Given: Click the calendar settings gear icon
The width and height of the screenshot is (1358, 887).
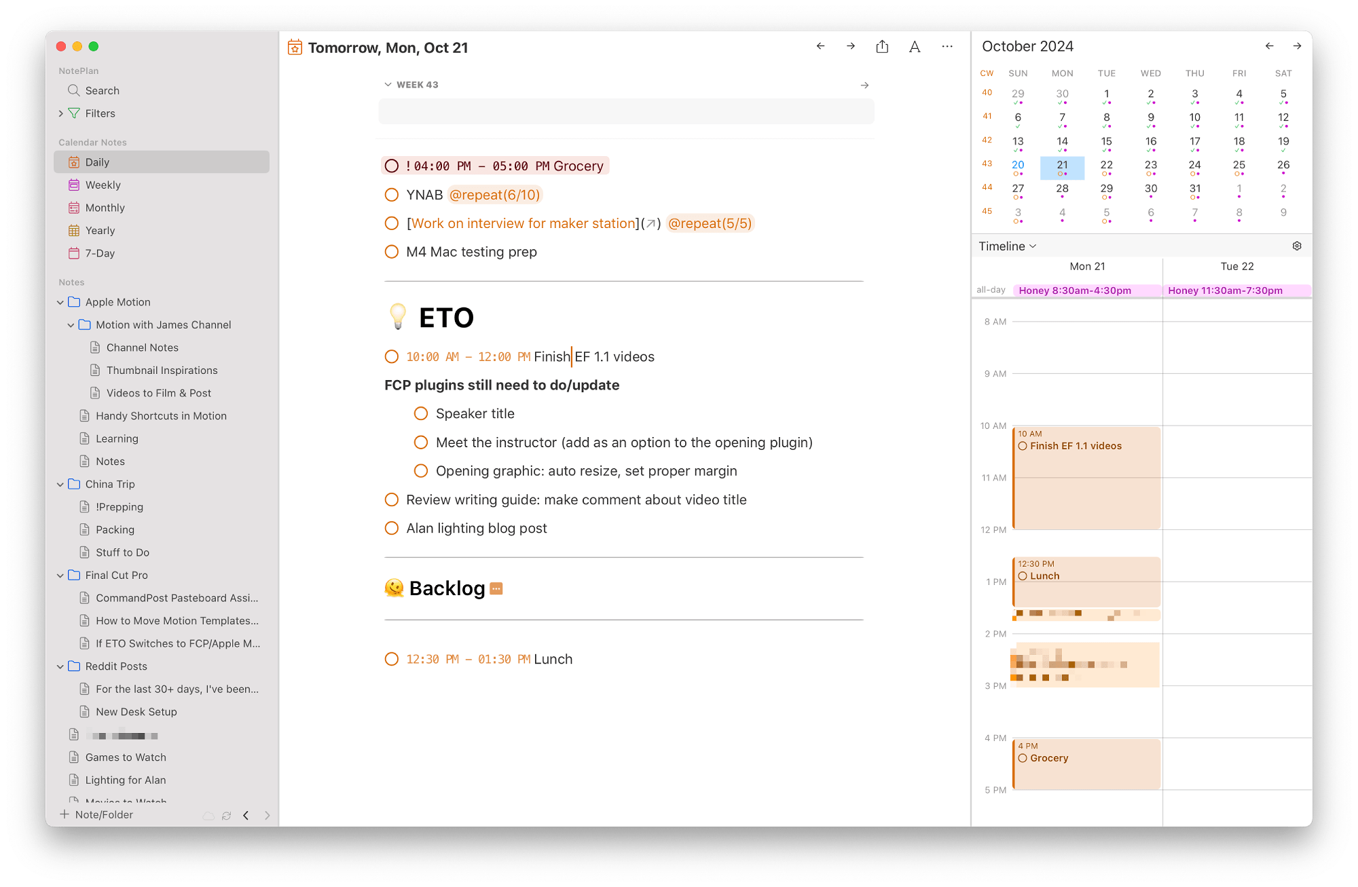Looking at the screenshot, I should pos(1297,246).
